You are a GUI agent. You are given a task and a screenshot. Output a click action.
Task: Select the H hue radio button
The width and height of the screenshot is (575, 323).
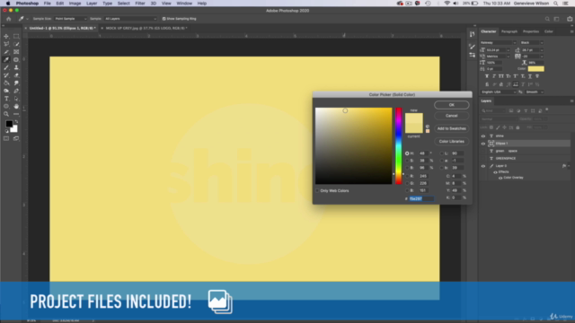coord(407,153)
